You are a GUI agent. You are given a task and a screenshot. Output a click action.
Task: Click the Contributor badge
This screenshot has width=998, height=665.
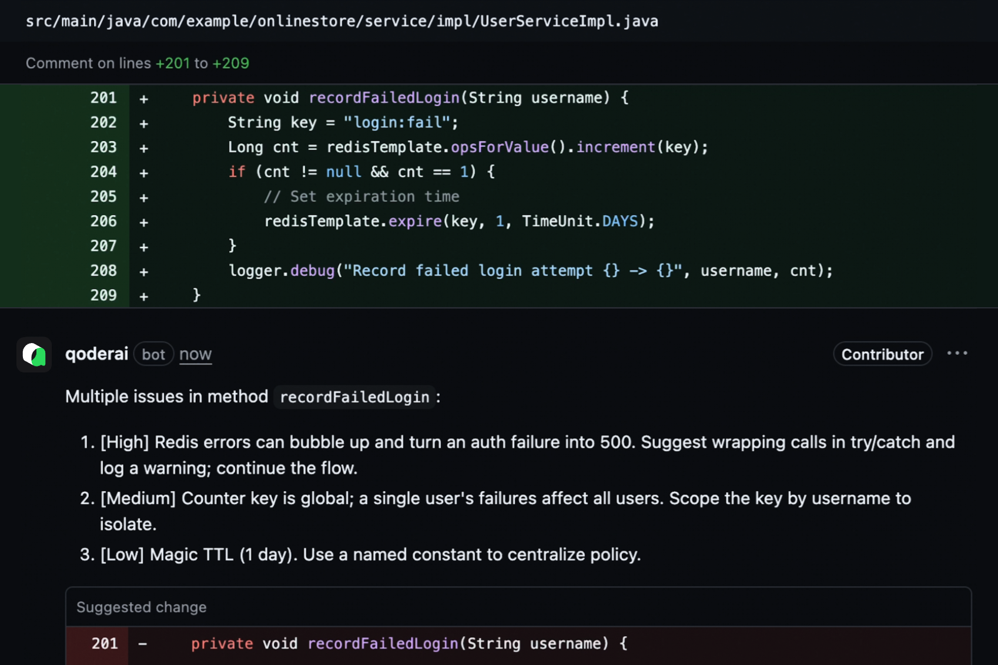[882, 354]
